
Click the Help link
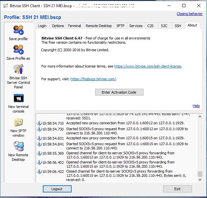196,106
